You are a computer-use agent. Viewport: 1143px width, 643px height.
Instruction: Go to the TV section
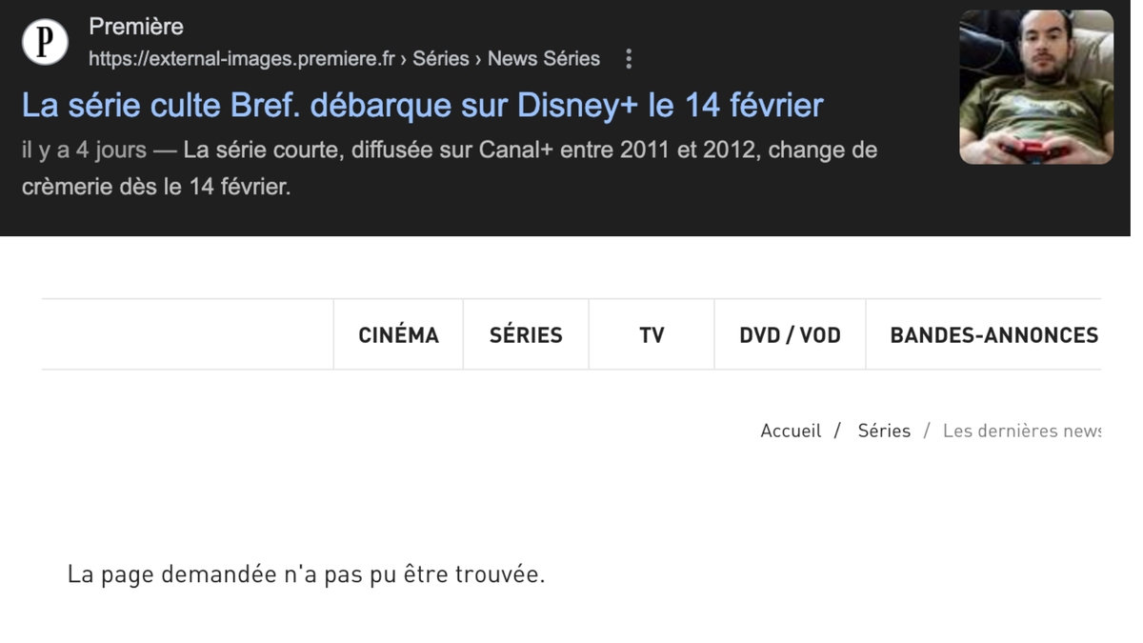pos(652,335)
